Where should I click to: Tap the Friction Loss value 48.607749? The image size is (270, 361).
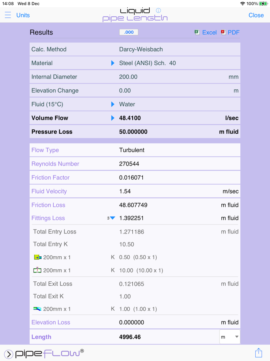tap(133, 205)
